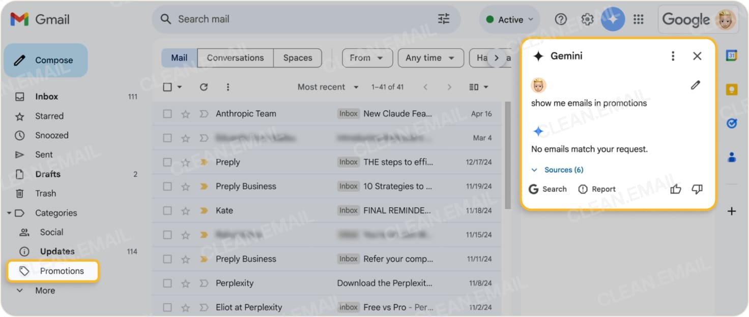Image resolution: width=749 pixels, height=317 pixels.
Task: Open Contacts in the side panel
Action: coord(731,157)
